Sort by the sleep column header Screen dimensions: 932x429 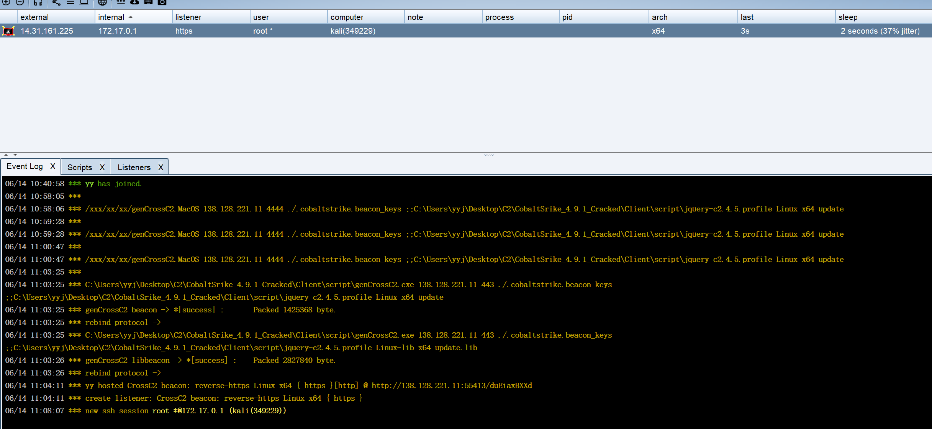[884, 17]
